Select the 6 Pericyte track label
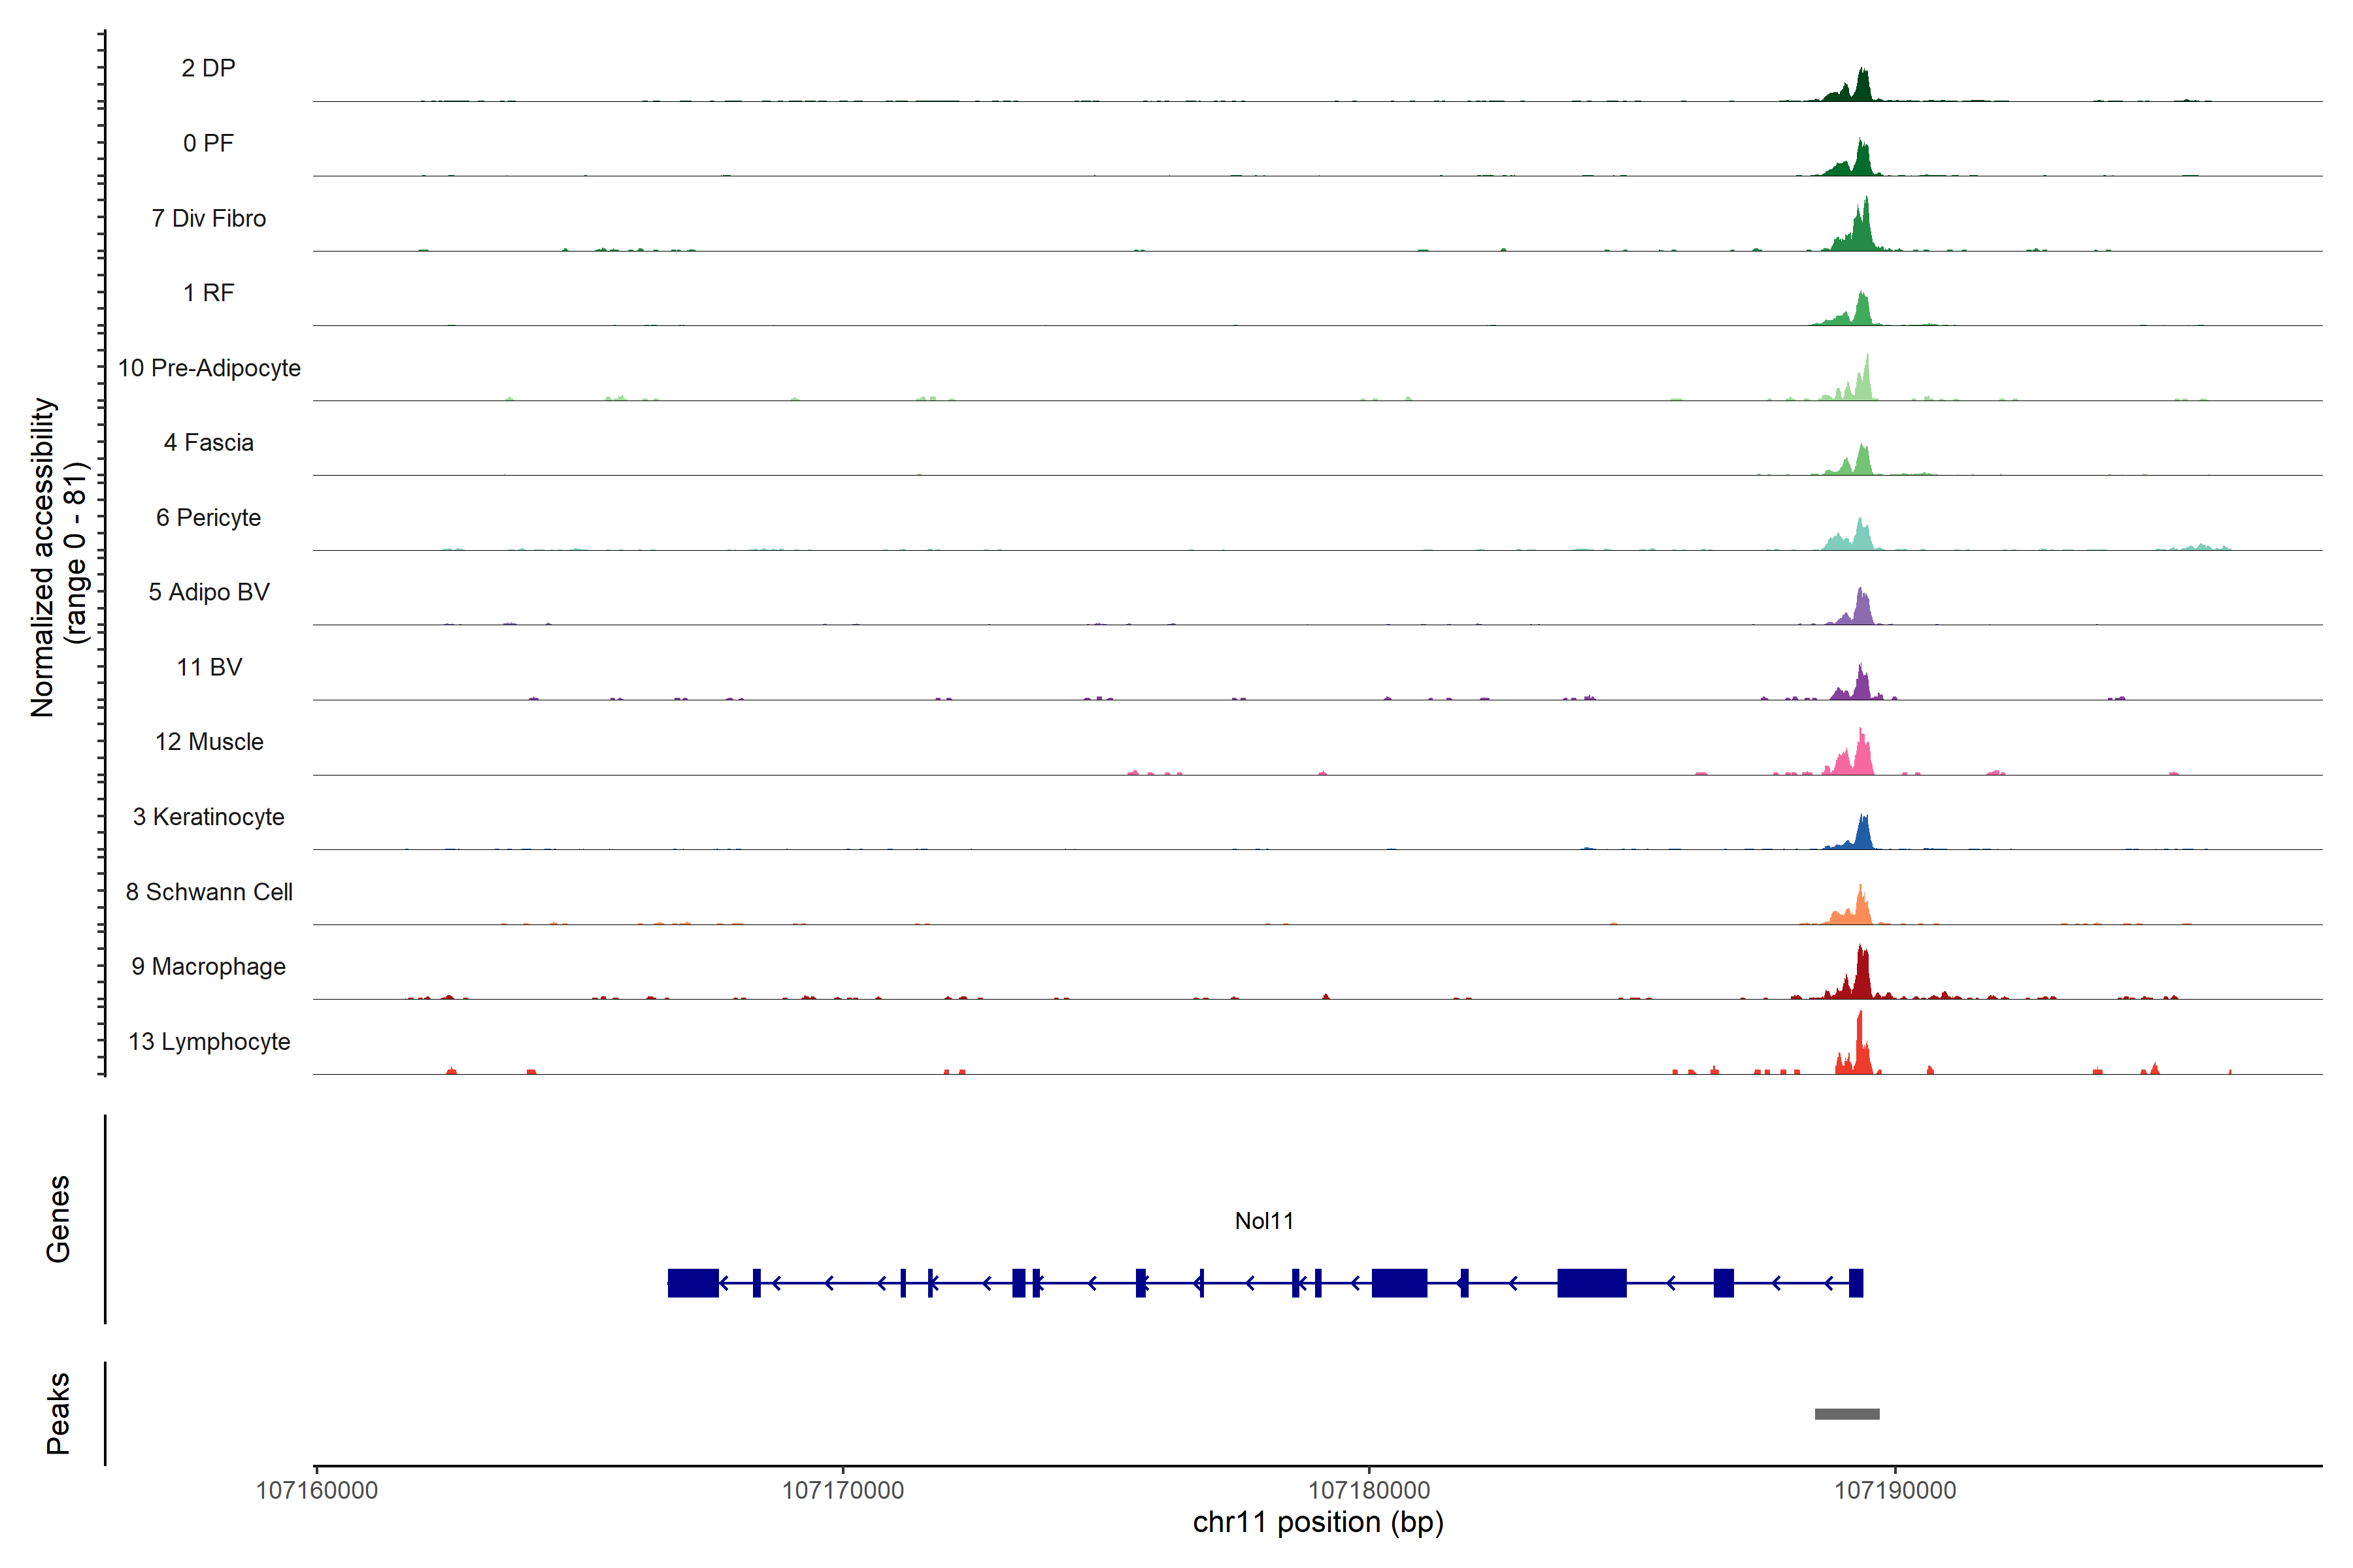Viewport: 2353px width, 1568px height. [x=208, y=517]
